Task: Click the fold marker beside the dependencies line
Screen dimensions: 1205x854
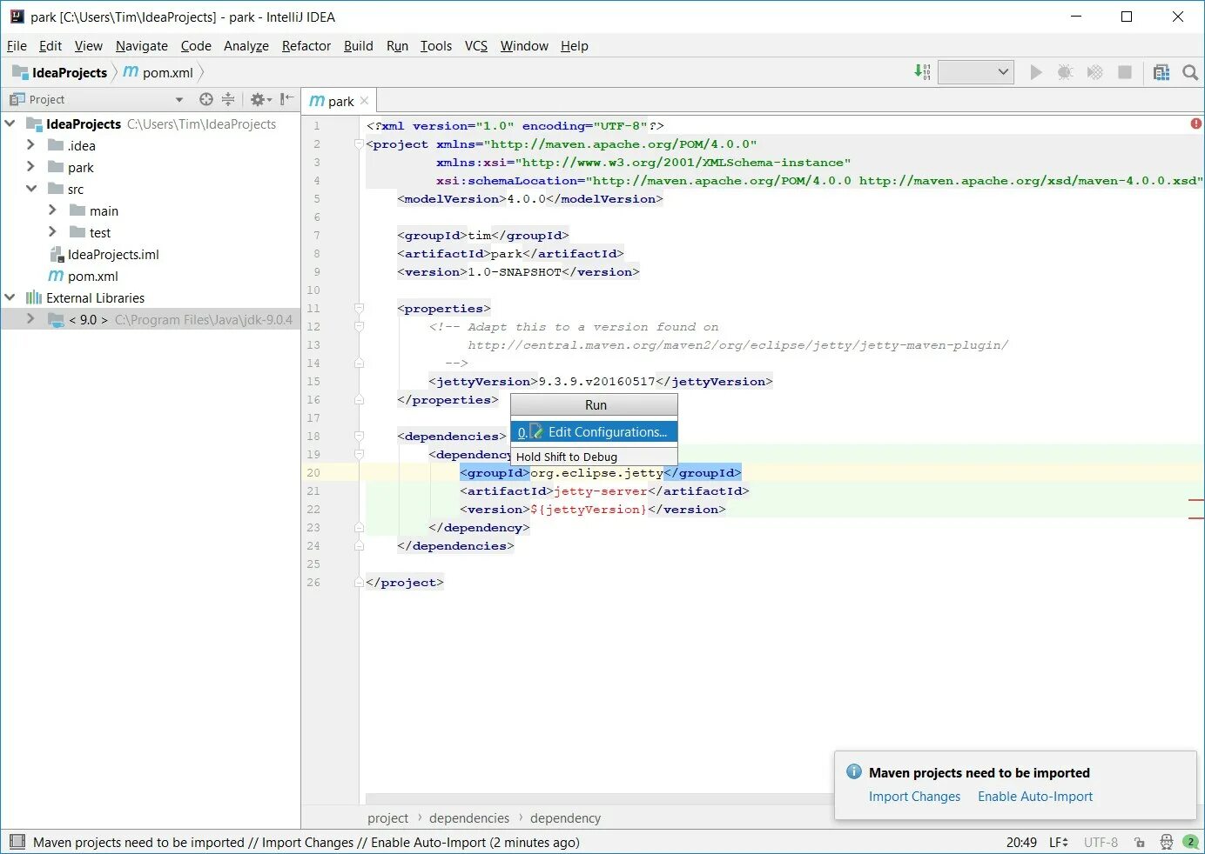Action: (359, 436)
